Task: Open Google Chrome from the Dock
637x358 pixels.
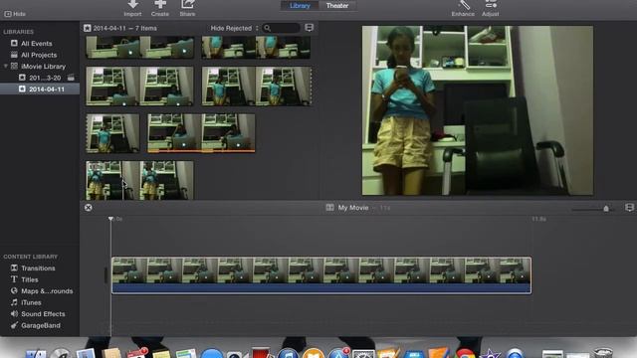Action: [465, 354]
